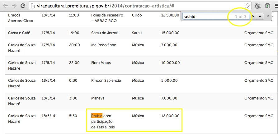
Task: Click the Cama e Café venue cell
Action: (x=18, y=33)
